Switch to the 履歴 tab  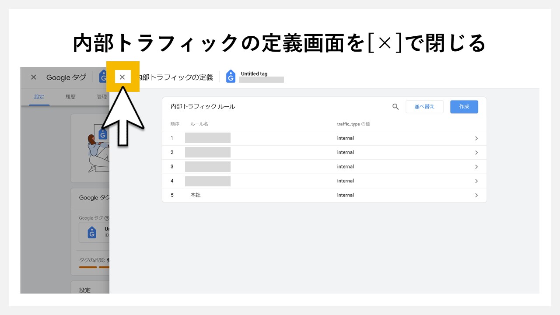coord(70,97)
